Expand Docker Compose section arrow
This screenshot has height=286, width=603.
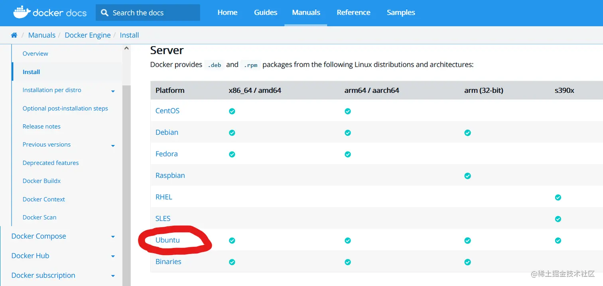tap(113, 237)
